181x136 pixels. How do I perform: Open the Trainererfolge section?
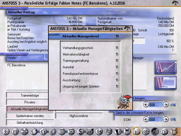(30, 95)
